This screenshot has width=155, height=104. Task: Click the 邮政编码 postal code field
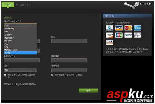coord(69,60)
